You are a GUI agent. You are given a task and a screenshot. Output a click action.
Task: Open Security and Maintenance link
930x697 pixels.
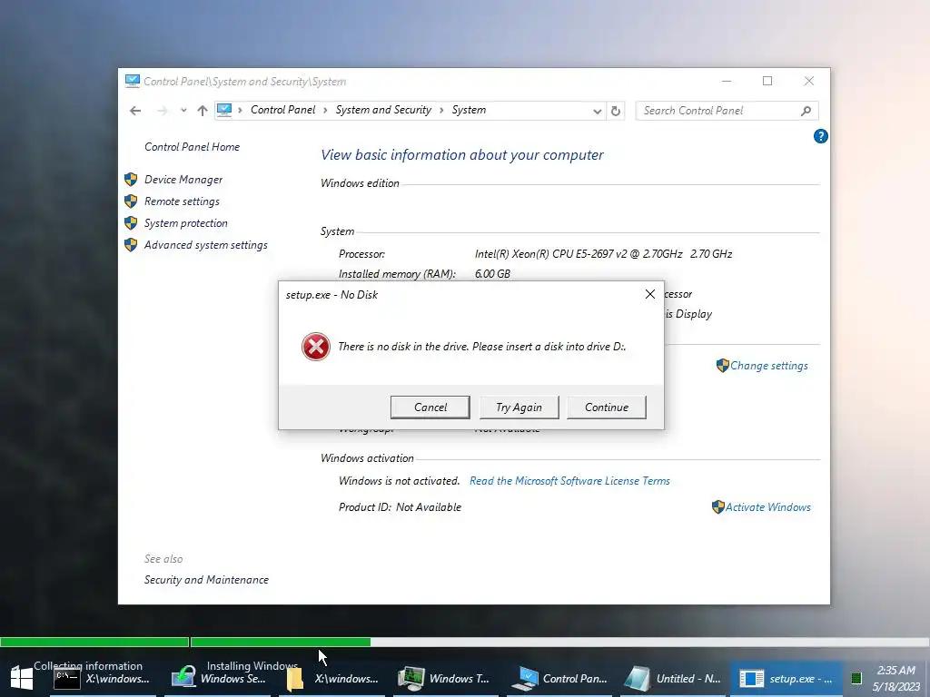tap(206, 580)
